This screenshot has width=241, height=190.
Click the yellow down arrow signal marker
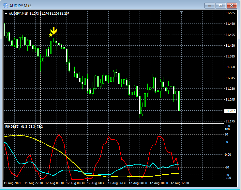click(54, 31)
